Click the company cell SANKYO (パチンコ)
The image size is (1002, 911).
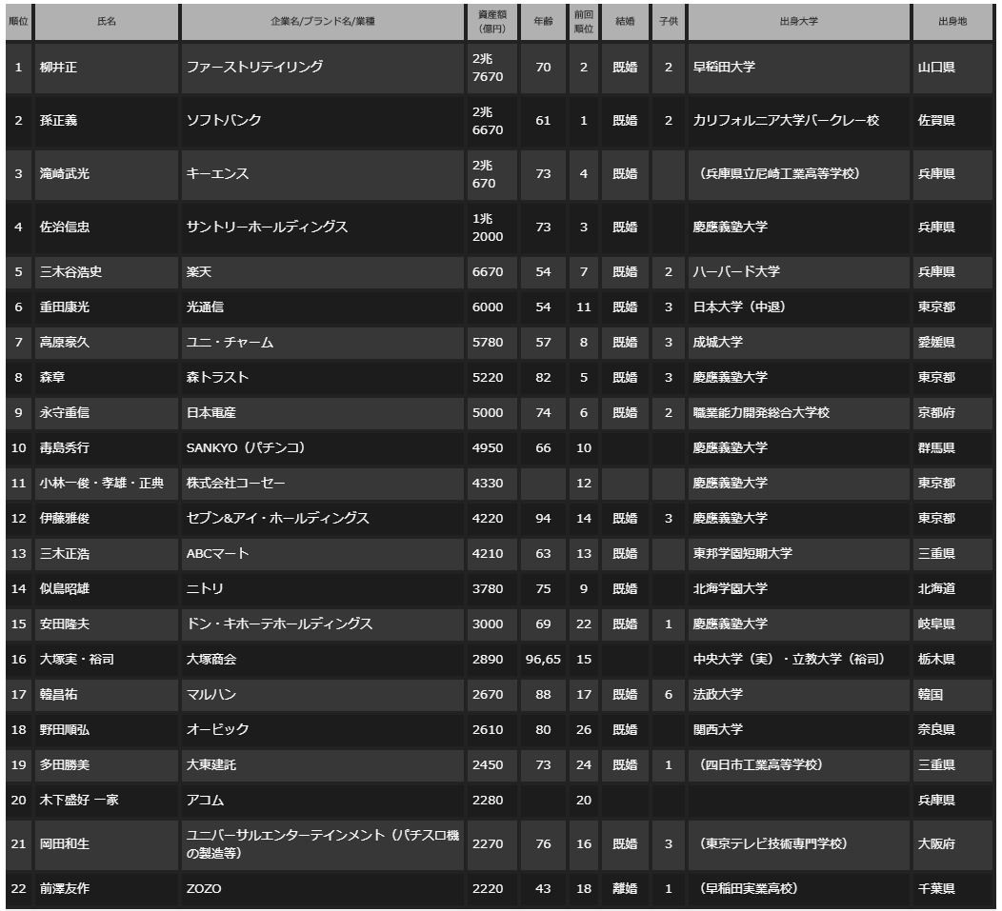click(x=323, y=447)
